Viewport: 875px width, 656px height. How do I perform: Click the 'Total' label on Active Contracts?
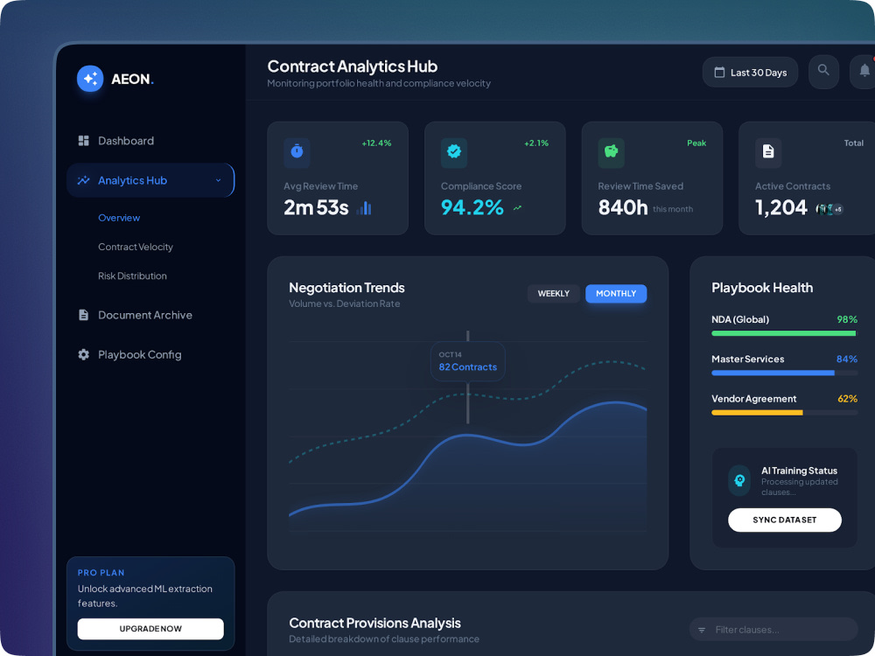click(x=854, y=143)
